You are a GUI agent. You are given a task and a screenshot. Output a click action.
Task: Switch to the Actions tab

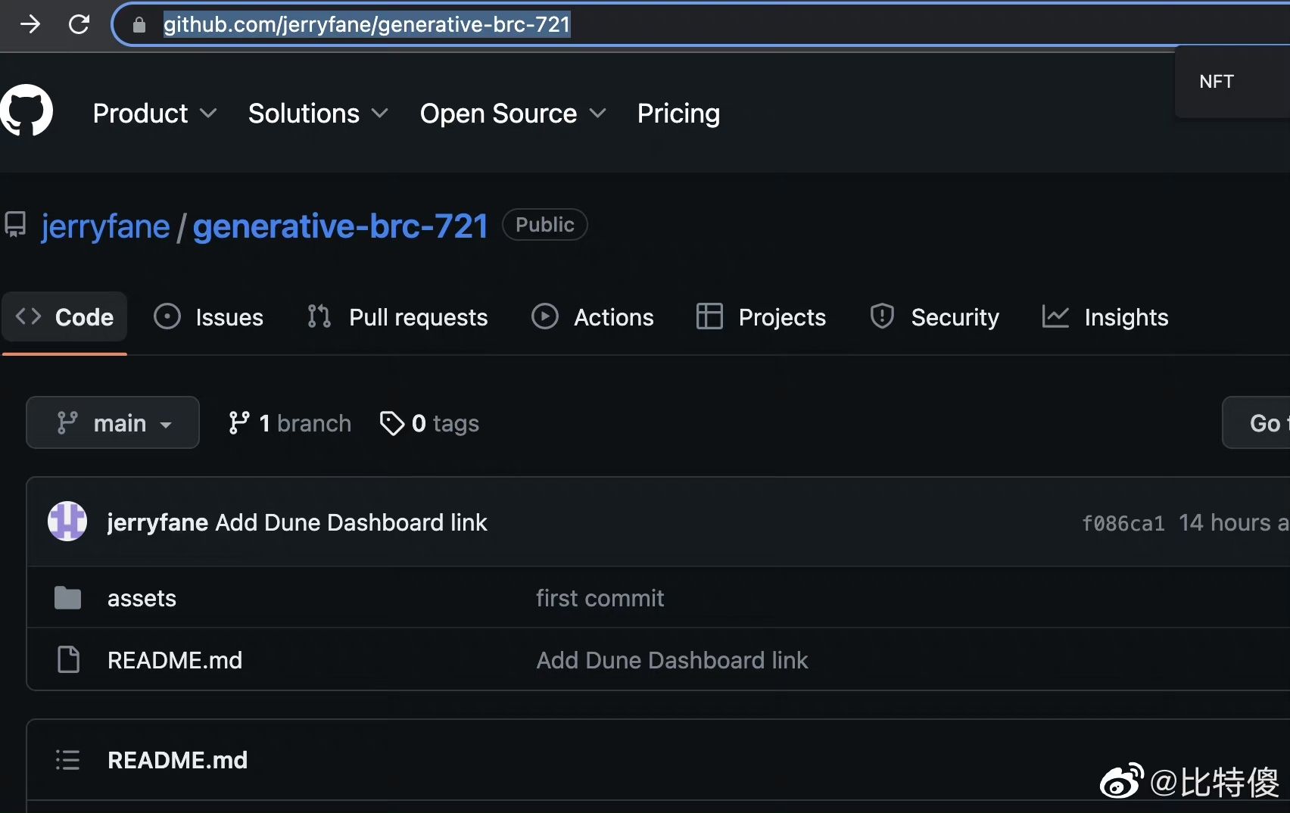(593, 316)
